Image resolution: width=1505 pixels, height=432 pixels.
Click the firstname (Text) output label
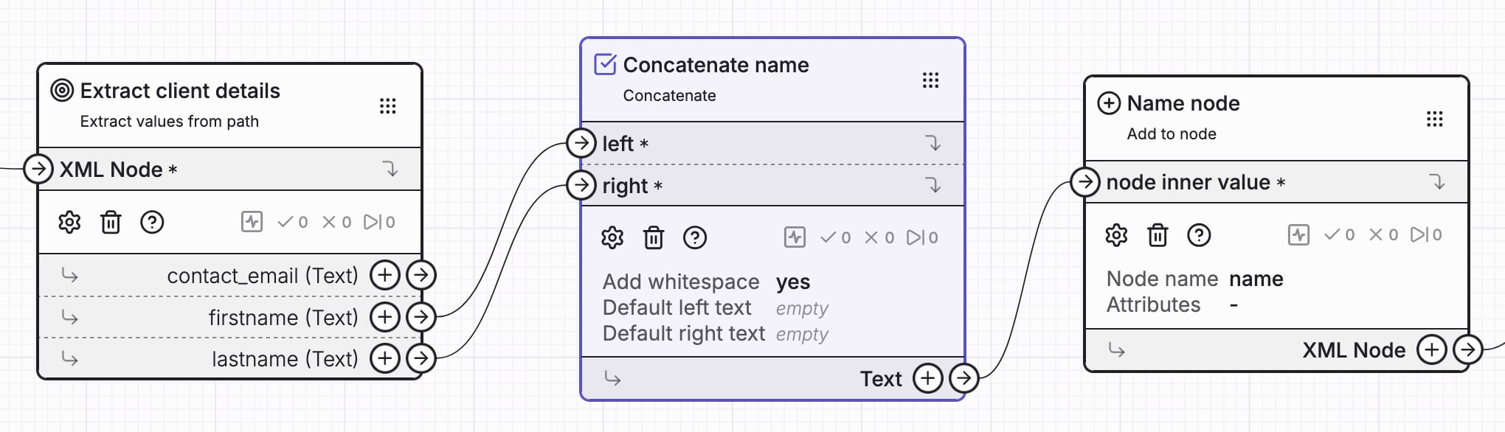283,317
